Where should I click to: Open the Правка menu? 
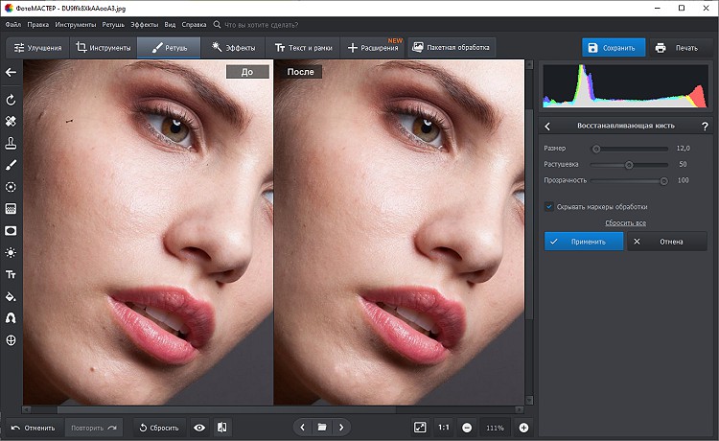click(x=38, y=22)
